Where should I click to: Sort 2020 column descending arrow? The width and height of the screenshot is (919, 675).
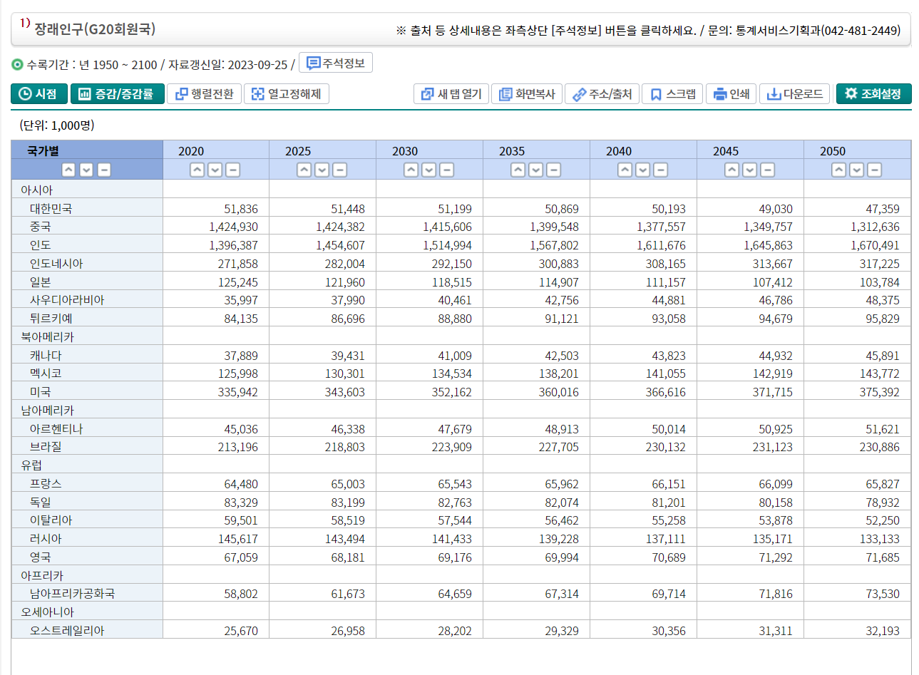click(x=215, y=170)
